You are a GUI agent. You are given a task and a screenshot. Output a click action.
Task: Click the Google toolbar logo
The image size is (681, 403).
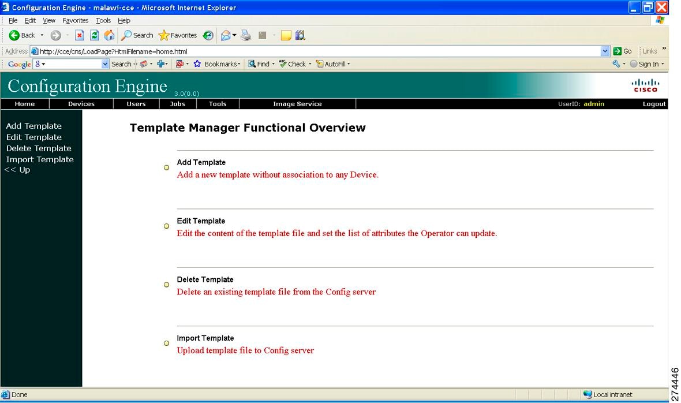pyautogui.click(x=19, y=64)
